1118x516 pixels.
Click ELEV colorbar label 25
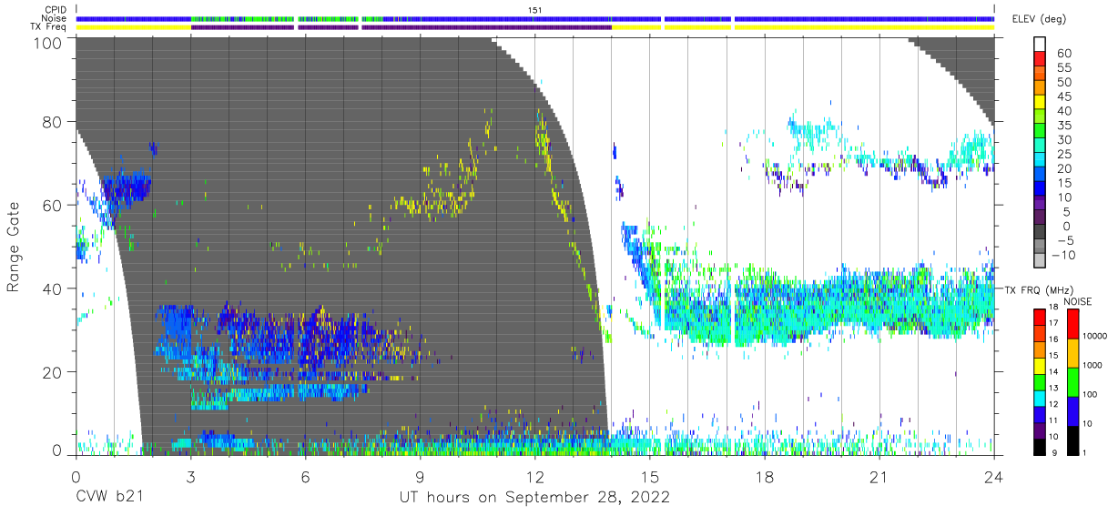tap(1064, 154)
